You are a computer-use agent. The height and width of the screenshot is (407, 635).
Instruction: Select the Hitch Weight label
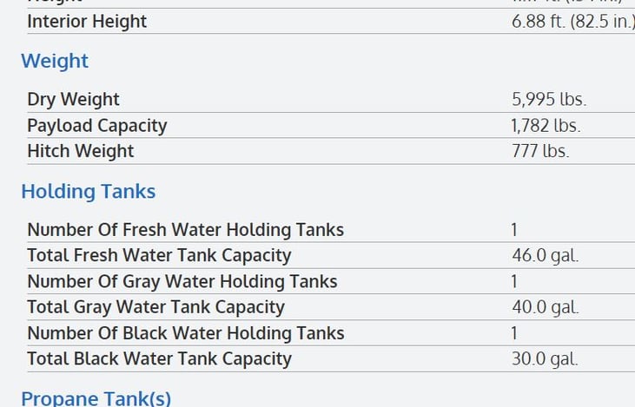[81, 151]
